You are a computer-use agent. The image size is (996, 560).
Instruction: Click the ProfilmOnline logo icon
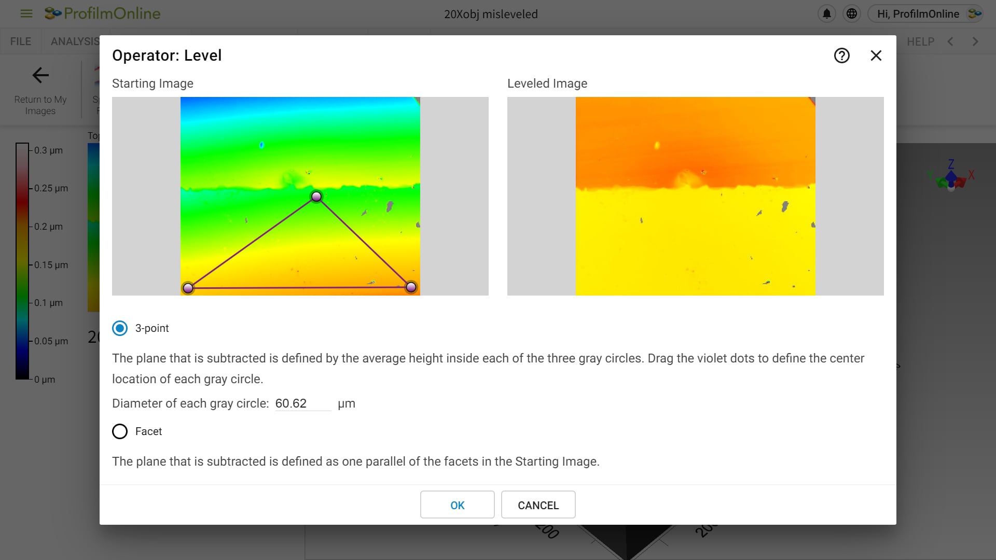tap(52, 13)
